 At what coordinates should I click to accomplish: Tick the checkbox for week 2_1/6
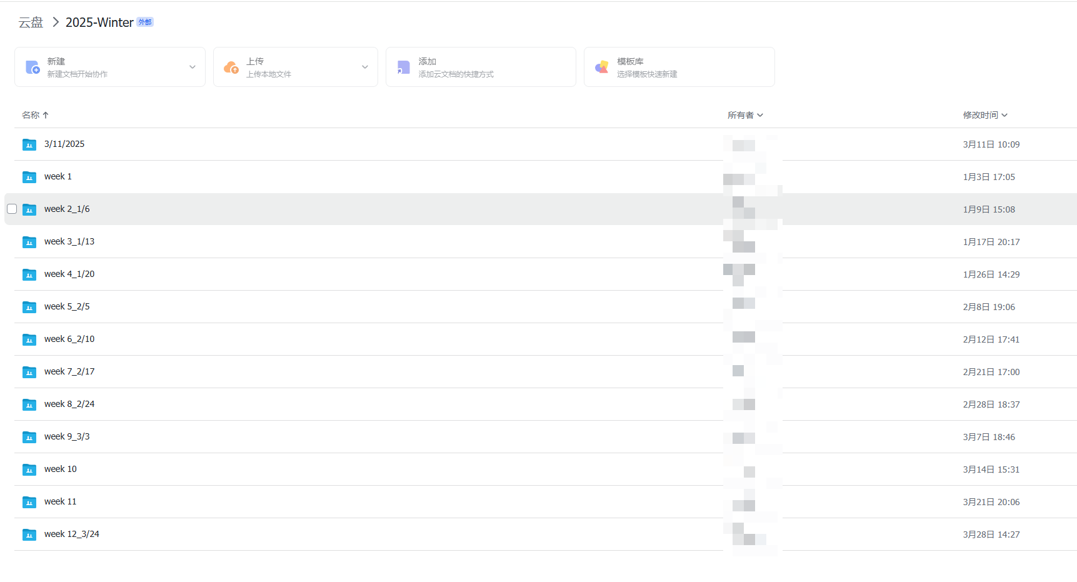click(12, 209)
